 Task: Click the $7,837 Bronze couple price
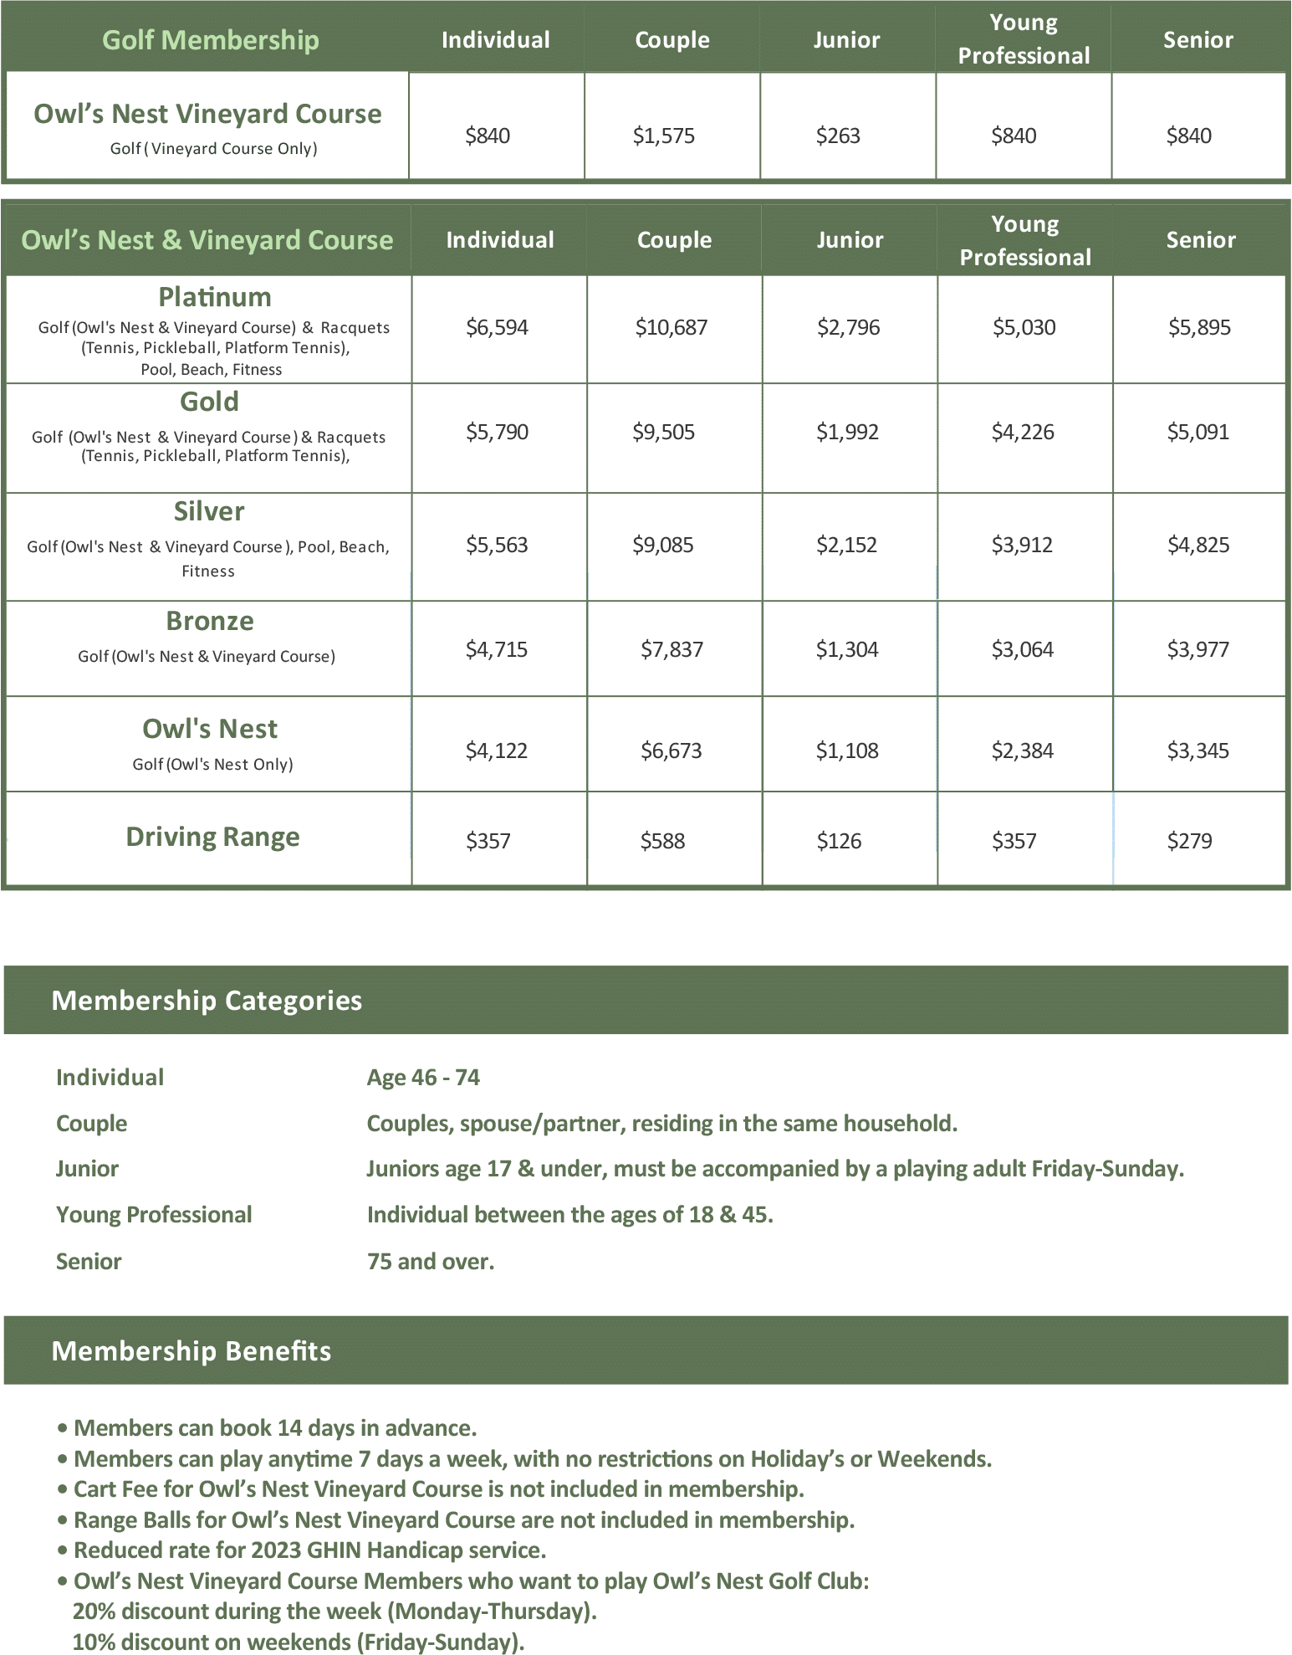672,649
